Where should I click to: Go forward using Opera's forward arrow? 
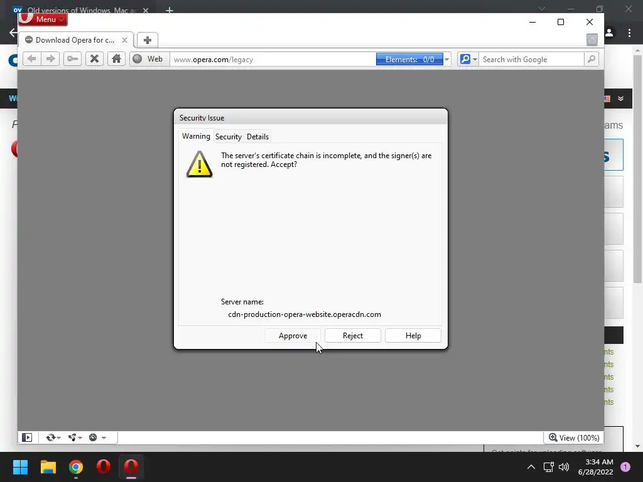50,59
